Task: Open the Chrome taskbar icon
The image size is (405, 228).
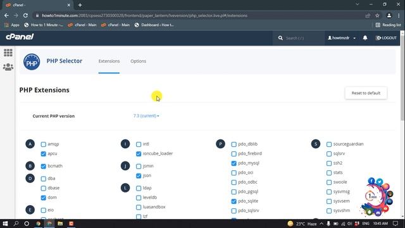Action: (38, 224)
